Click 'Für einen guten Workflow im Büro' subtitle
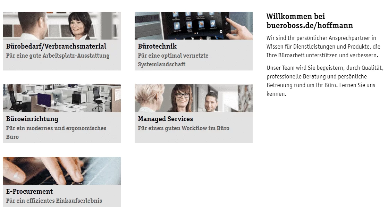Viewport: 388px width, 210px height. (x=184, y=128)
